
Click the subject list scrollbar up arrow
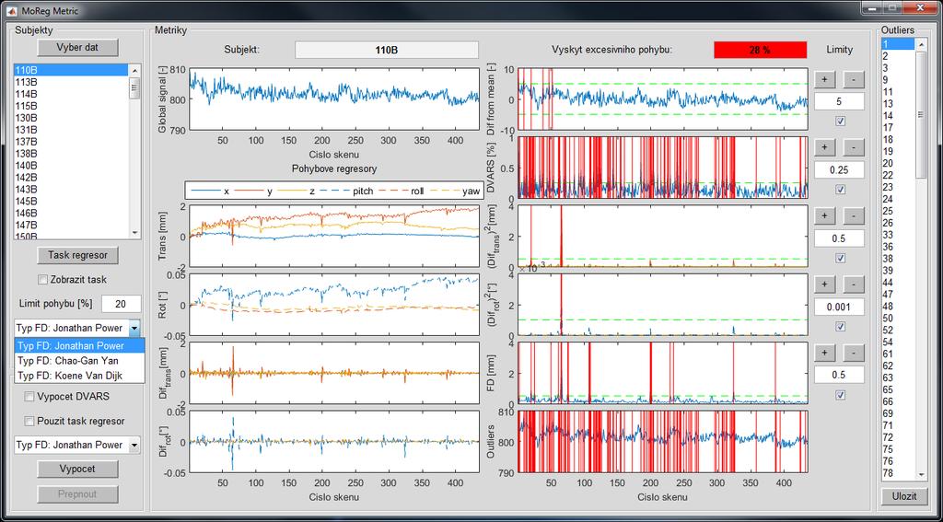[134, 69]
